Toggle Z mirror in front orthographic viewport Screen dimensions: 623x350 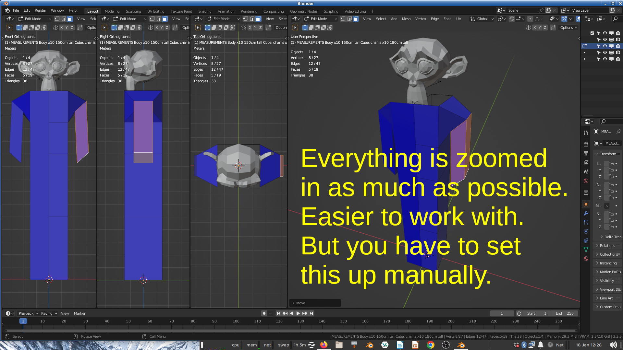point(72,28)
